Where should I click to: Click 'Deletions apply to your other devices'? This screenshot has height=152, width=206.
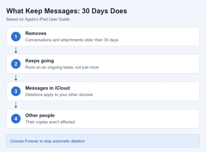tap(59, 95)
